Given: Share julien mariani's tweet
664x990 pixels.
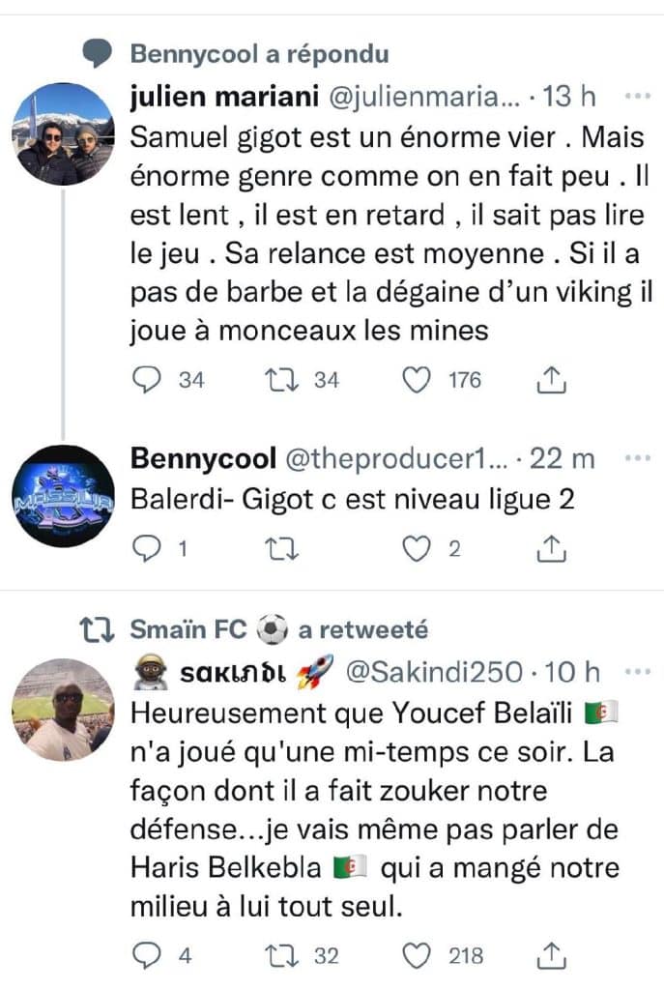Looking at the screenshot, I should coord(550,381).
